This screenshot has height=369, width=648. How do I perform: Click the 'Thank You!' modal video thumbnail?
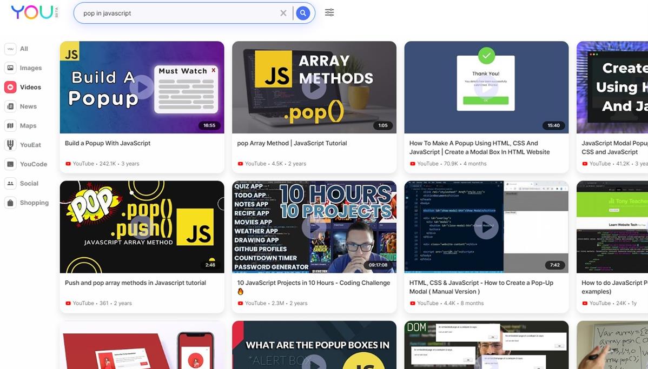tap(486, 87)
